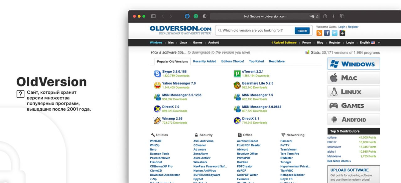Open the Facebook icon

pyautogui.click(x=327, y=33)
